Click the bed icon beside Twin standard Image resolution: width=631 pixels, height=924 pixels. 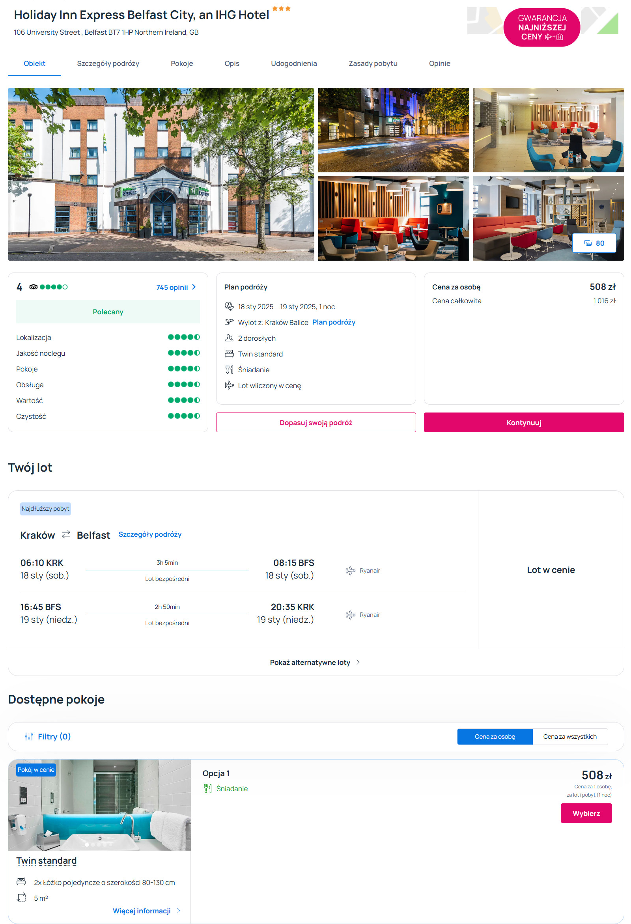coord(229,354)
